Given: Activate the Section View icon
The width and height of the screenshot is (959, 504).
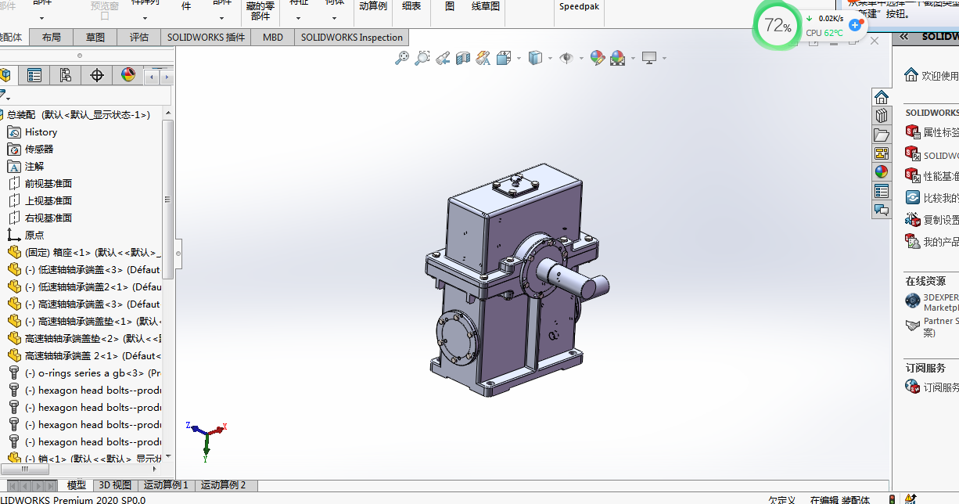Looking at the screenshot, I should [463, 58].
